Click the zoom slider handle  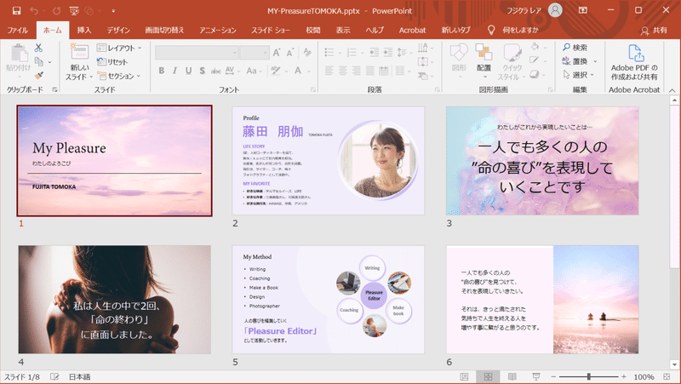[x=588, y=376]
